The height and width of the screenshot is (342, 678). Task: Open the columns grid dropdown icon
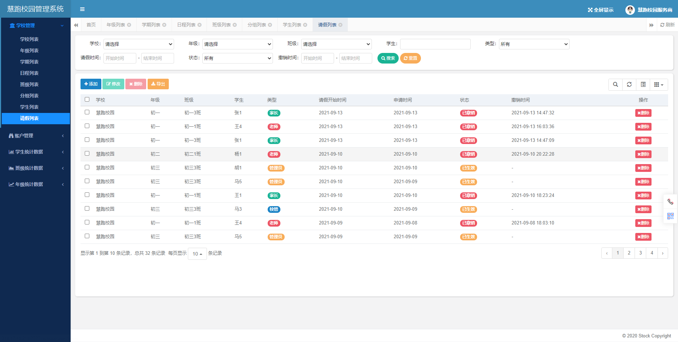(x=659, y=85)
